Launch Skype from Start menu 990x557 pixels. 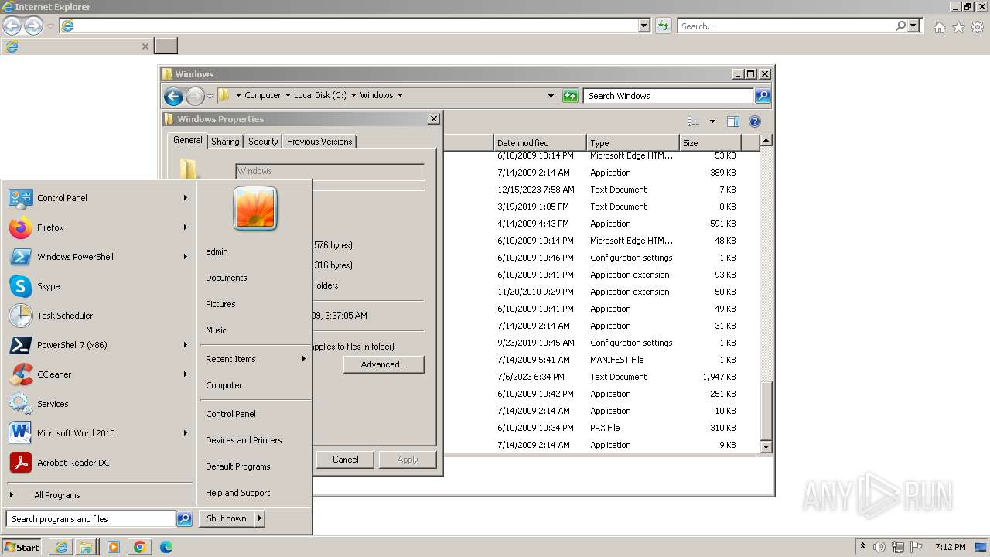click(98, 286)
